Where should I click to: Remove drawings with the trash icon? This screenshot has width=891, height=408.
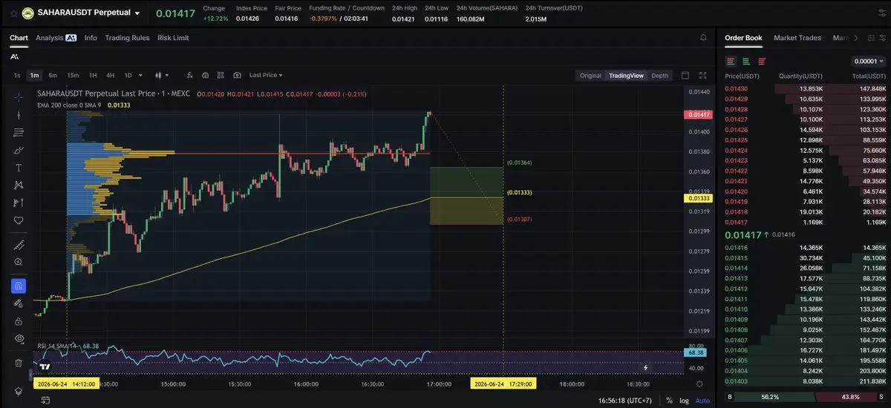19,363
